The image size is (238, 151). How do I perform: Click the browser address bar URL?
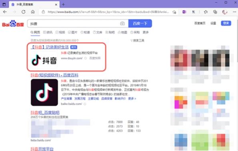click(108, 12)
